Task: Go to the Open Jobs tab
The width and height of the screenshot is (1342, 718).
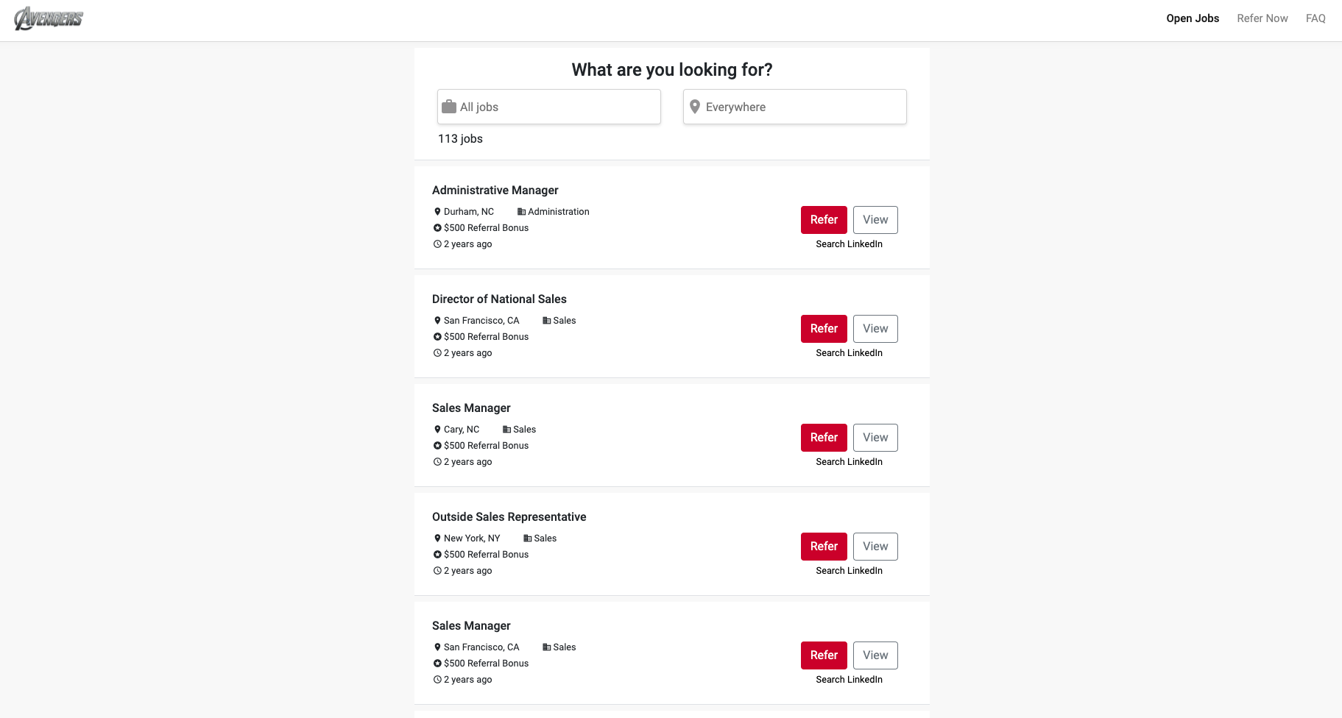Action: tap(1192, 18)
